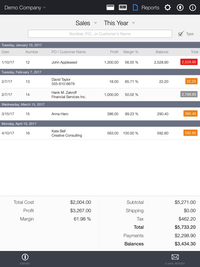This screenshot has height=267, width=200.
Task: Click the 85.71 % margin value
Action: [x=131, y=82]
